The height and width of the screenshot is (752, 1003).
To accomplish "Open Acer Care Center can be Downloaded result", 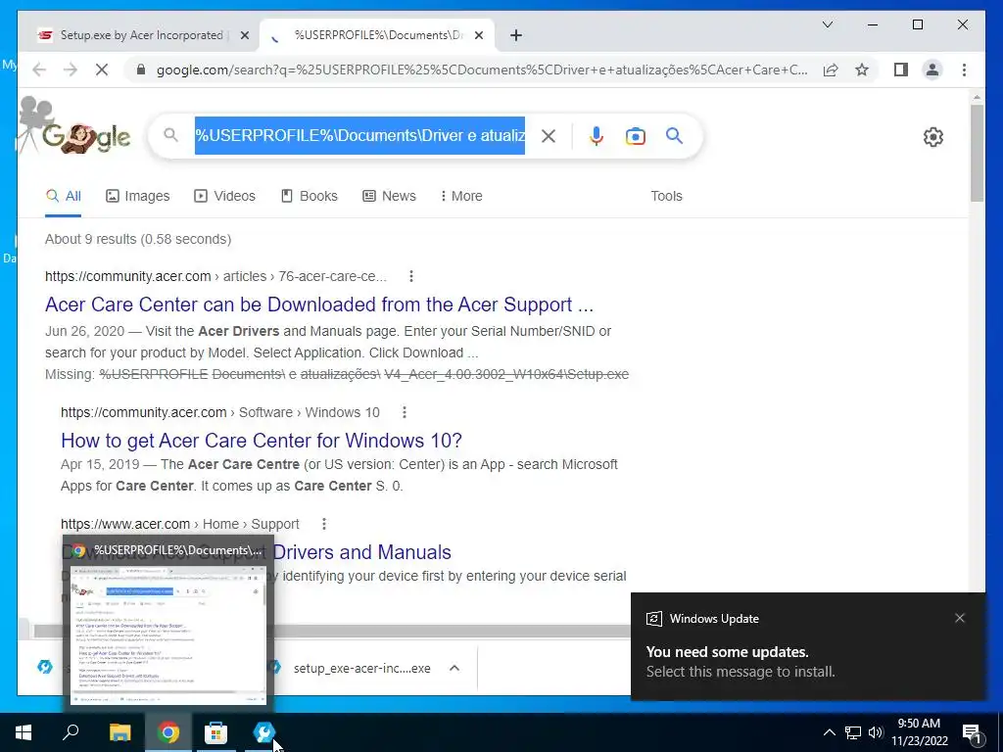I will (319, 305).
